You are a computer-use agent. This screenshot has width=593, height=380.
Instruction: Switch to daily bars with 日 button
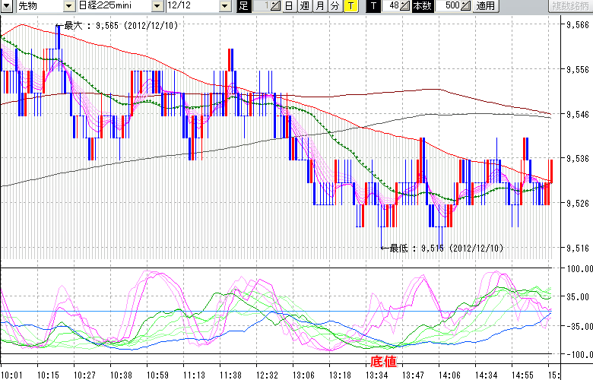point(290,6)
